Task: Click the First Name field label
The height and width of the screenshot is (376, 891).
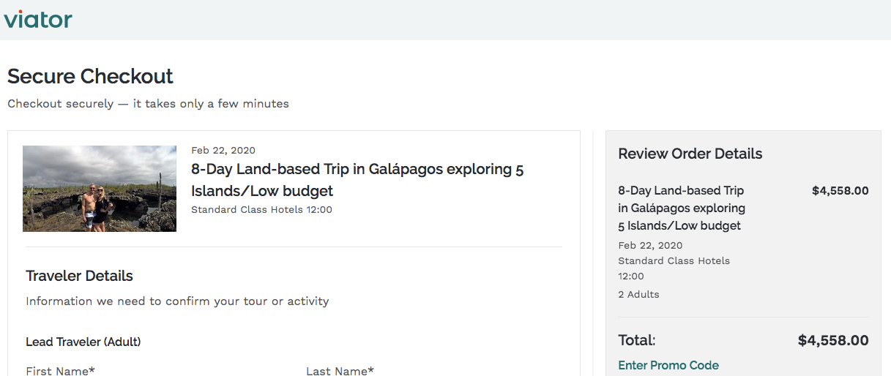Action: tap(60, 371)
